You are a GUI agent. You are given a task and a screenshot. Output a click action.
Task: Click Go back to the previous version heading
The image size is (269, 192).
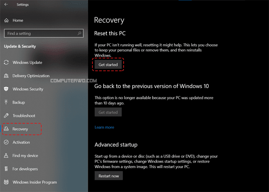pyautogui.click(x=151, y=86)
